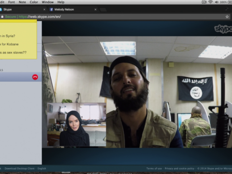This screenshot has width=232, height=174.
Task: Open the Font menu
Action: point(12,2)
